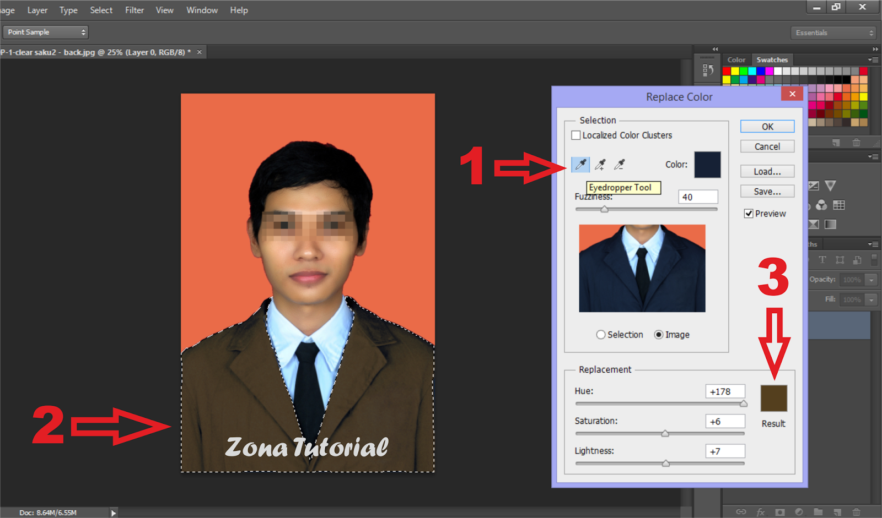
Task: Select the Eyedropper Tool in Replace Color
Action: (x=580, y=164)
